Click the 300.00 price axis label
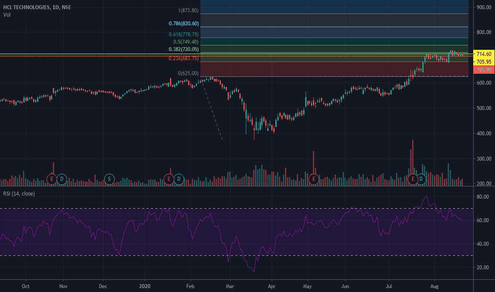495x292 pixels. point(484,158)
